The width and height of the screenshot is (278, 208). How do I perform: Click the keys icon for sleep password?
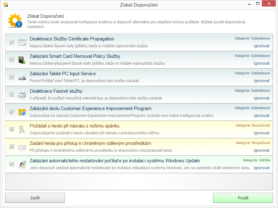[22, 129]
